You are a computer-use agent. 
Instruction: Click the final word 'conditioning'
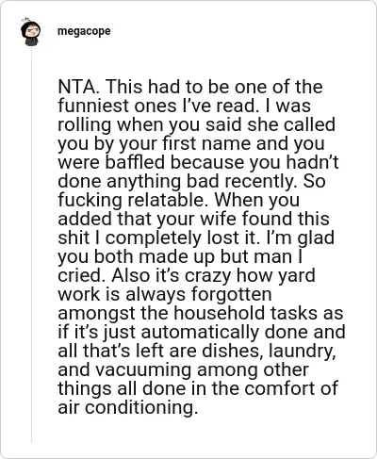tap(139, 407)
